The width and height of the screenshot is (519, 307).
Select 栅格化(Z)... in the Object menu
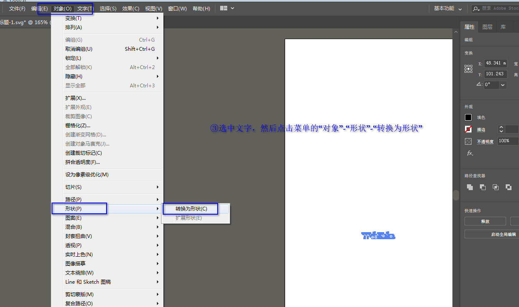click(x=78, y=126)
